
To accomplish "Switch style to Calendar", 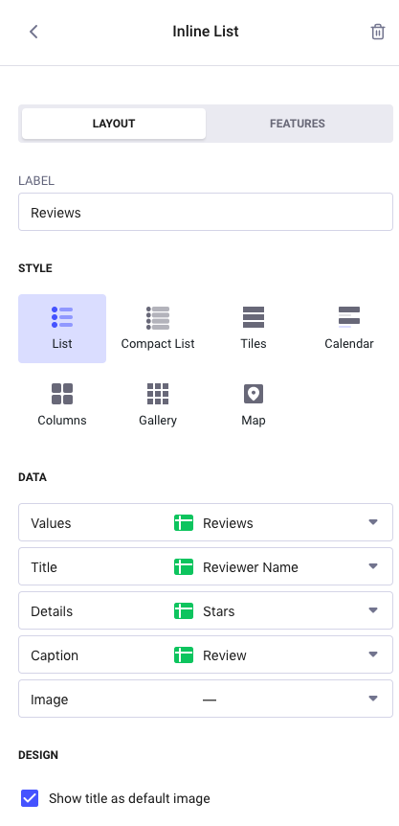I will tap(349, 329).
